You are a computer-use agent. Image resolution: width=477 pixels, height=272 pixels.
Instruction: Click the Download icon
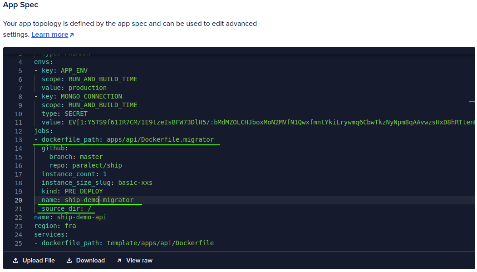click(69, 260)
